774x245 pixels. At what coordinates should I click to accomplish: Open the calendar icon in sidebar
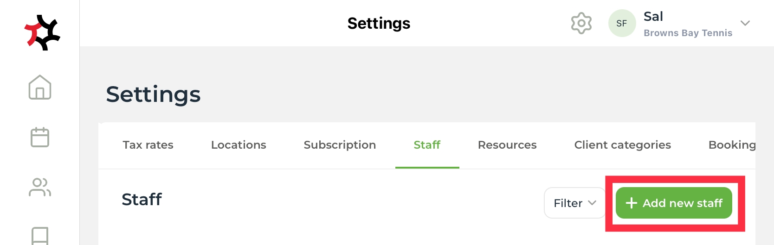tap(40, 137)
